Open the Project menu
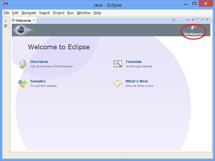This screenshot has height=161, width=215. tap(59, 13)
